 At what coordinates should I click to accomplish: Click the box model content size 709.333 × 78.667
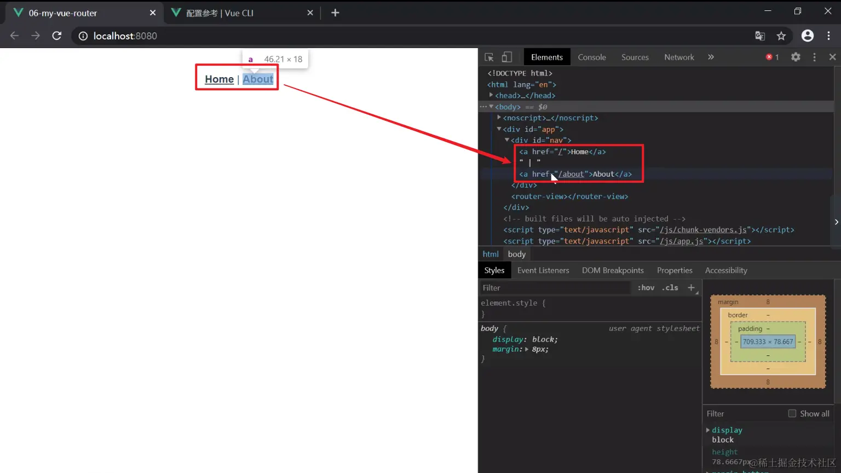click(768, 342)
